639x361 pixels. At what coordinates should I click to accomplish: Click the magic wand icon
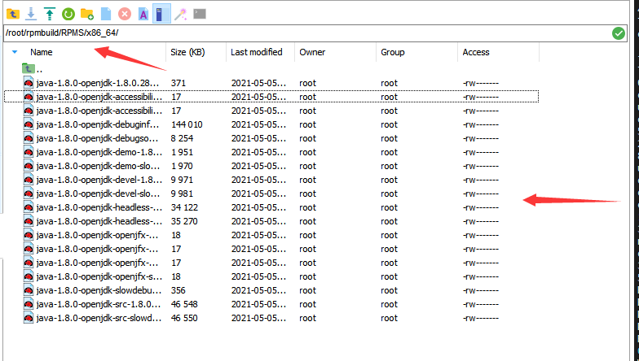(180, 14)
